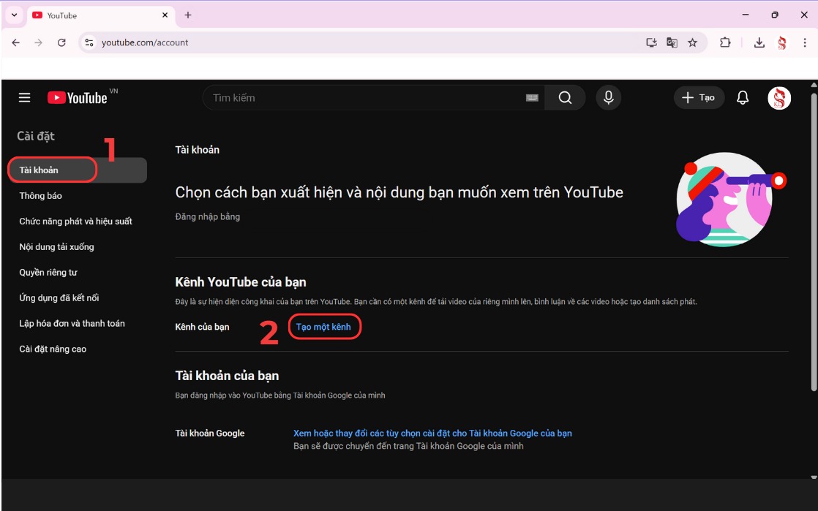Click the install app icon in address bar
The width and height of the screenshot is (818, 511).
[651, 42]
